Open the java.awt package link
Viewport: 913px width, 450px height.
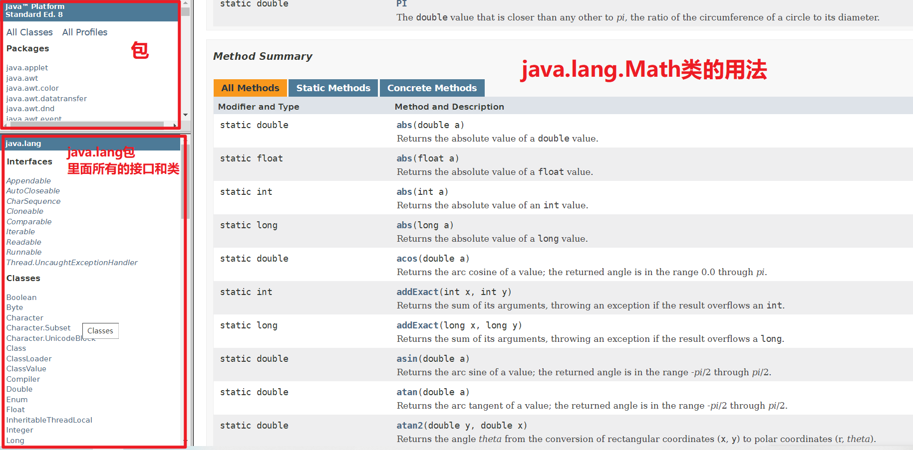click(22, 78)
